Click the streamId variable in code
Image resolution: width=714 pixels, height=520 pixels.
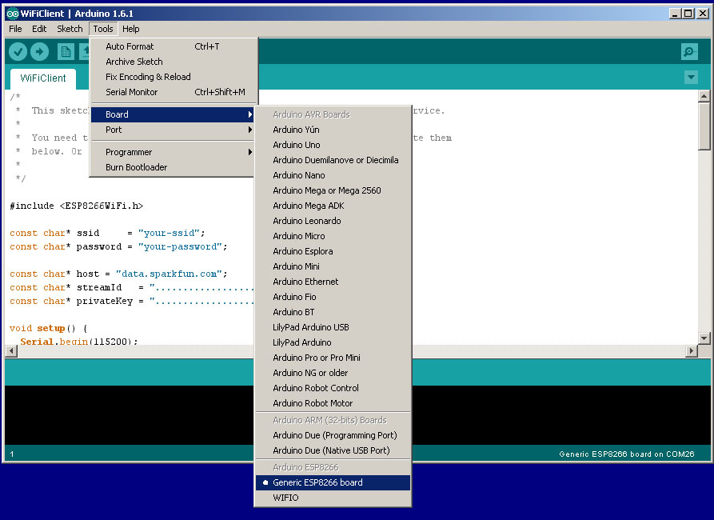point(99,287)
